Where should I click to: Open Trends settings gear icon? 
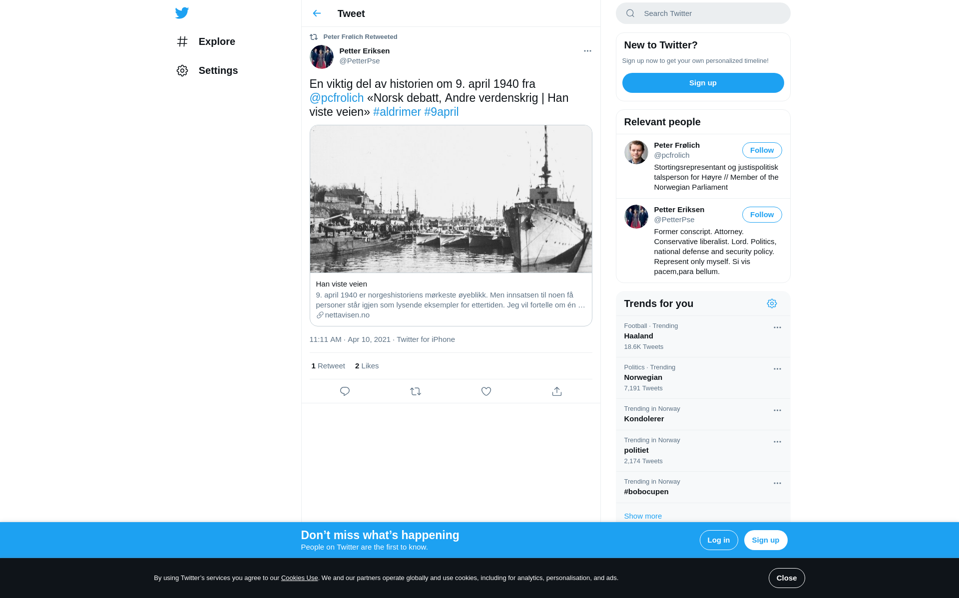point(772,303)
